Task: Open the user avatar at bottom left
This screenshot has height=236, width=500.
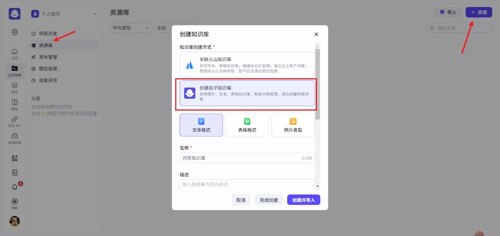Action: [x=15, y=221]
